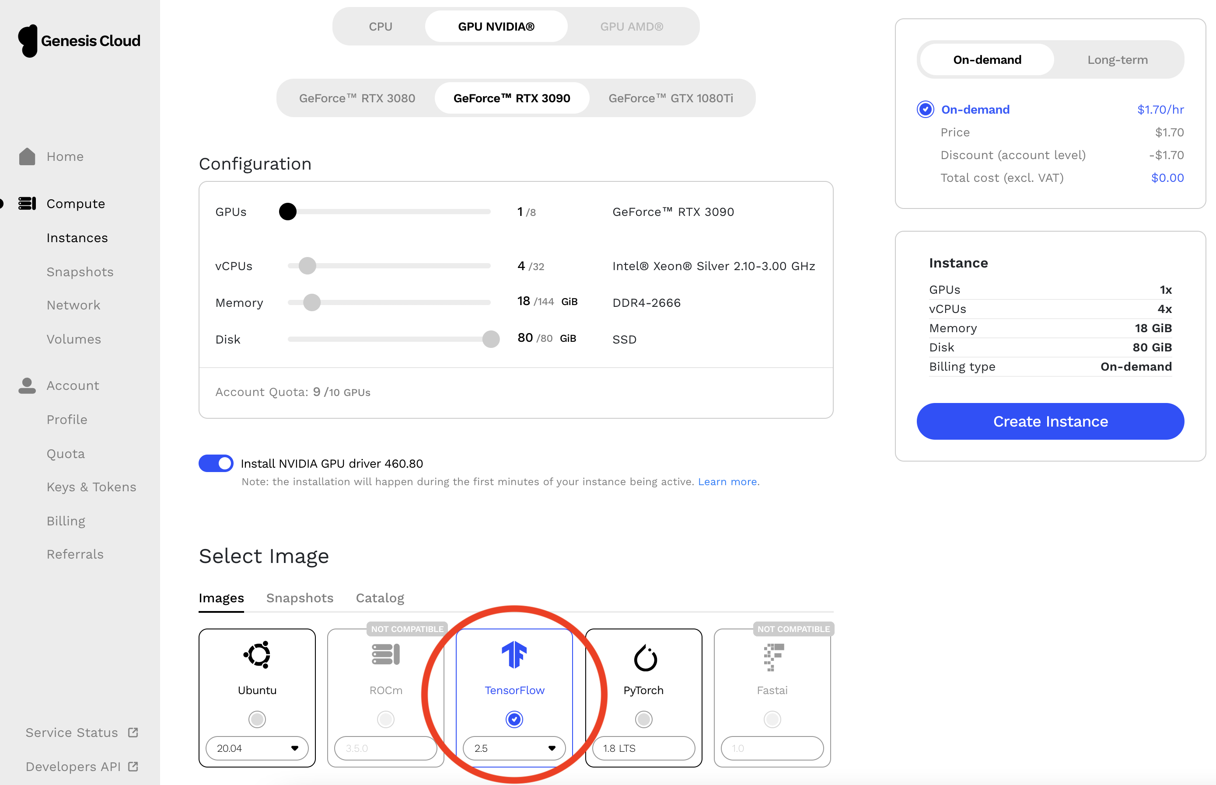This screenshot has height=785, width=1216.
Task: Disable the NVIDIA GPU driver install toggle
Action: (216, 463)
